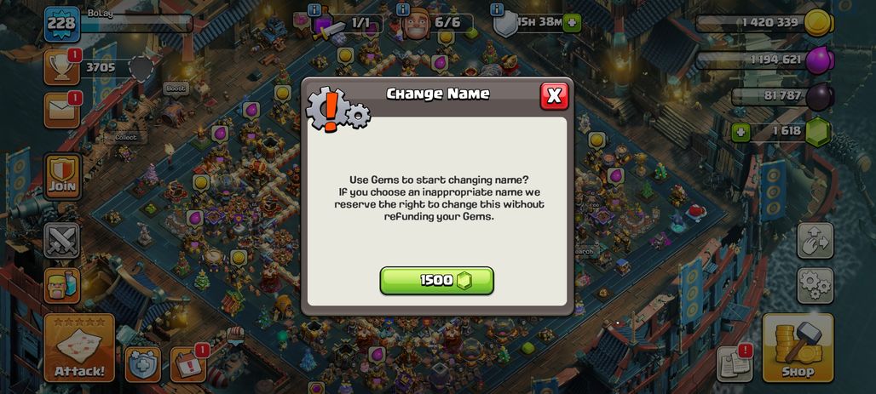Open the events calendar icon
Image resolution: width=876 pixels, height=394 pixels.
(187, 364)
